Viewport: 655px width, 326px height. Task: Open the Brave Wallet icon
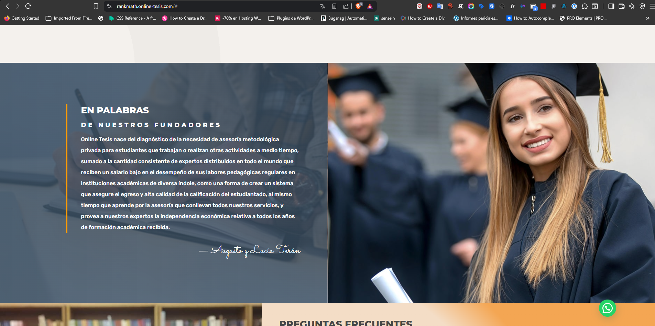[x=621, y=6]
